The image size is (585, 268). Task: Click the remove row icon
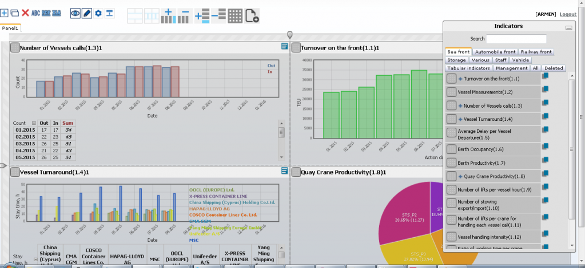(x=218, y=16)
